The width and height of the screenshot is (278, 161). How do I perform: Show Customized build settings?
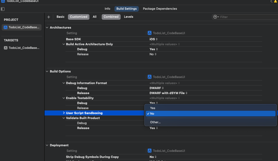tap(79, 17)
